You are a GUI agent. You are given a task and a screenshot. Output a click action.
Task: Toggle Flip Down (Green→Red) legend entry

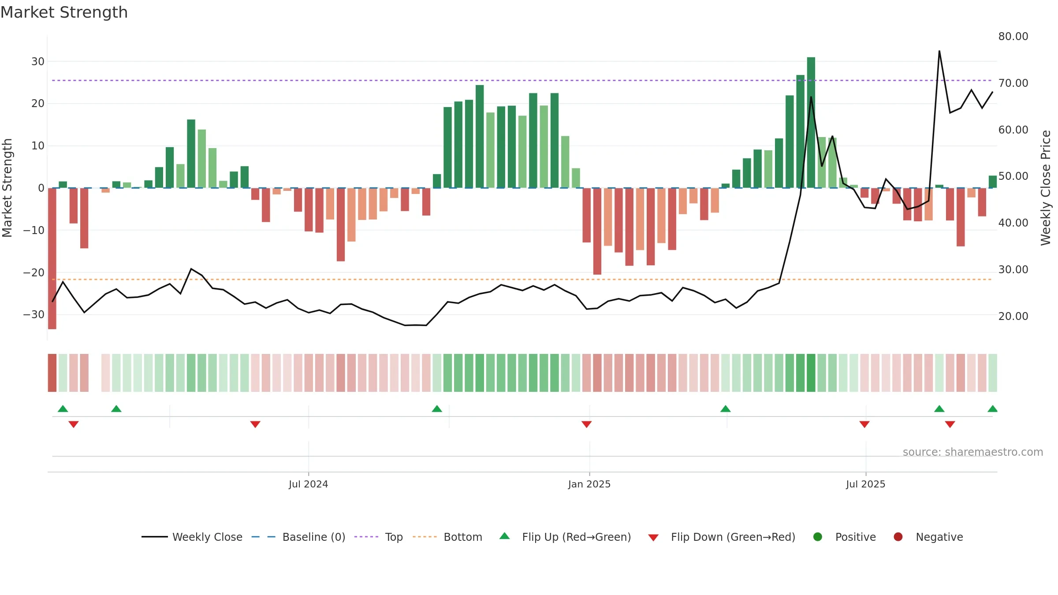click(722, 537)
